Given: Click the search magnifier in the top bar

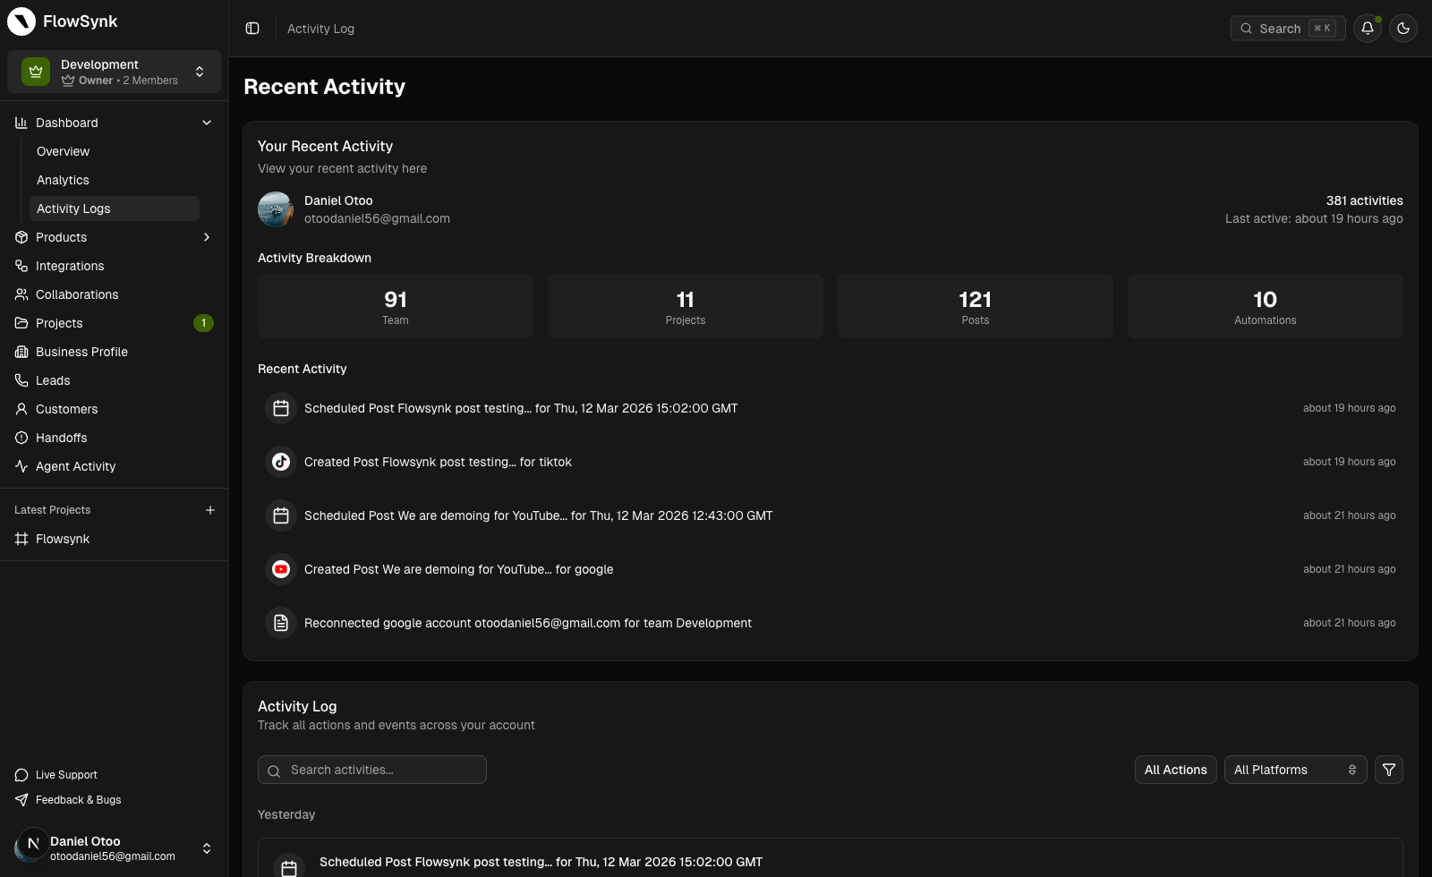Looking at the screenshot, I should click(1246, 28).
